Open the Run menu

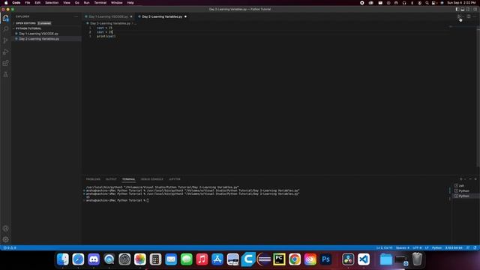click(87, 3)
